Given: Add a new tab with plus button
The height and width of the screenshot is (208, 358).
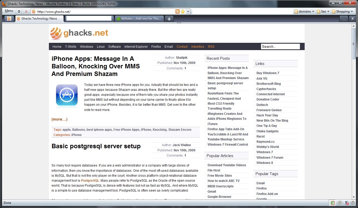Looking at the screenshot, I should click(169, 19).
